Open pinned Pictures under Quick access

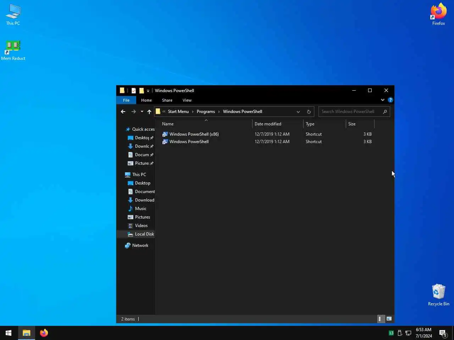tap(140, 163)
